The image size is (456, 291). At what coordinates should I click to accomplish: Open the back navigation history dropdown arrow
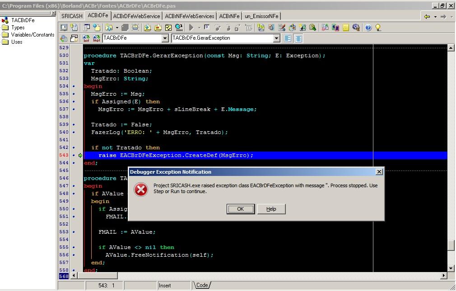(x=435, y=17)
